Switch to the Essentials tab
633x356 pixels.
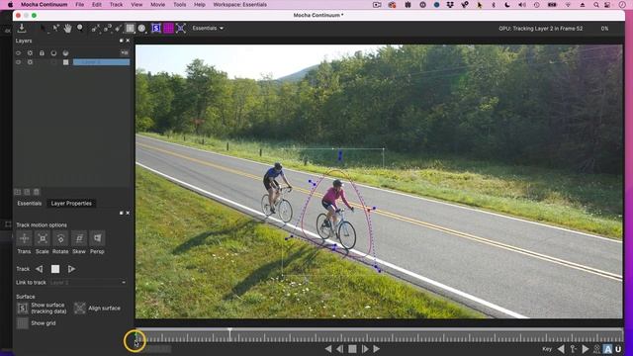[29, 203]
